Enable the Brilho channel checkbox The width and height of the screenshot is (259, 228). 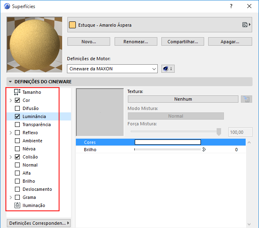17,181
